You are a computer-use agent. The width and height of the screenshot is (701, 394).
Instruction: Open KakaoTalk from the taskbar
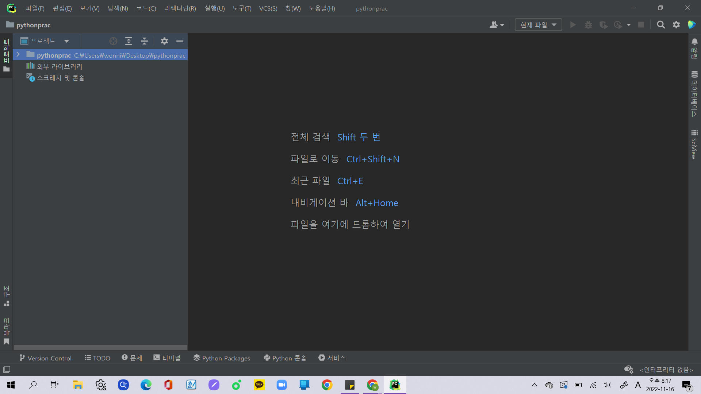click(x=259, y=385)
